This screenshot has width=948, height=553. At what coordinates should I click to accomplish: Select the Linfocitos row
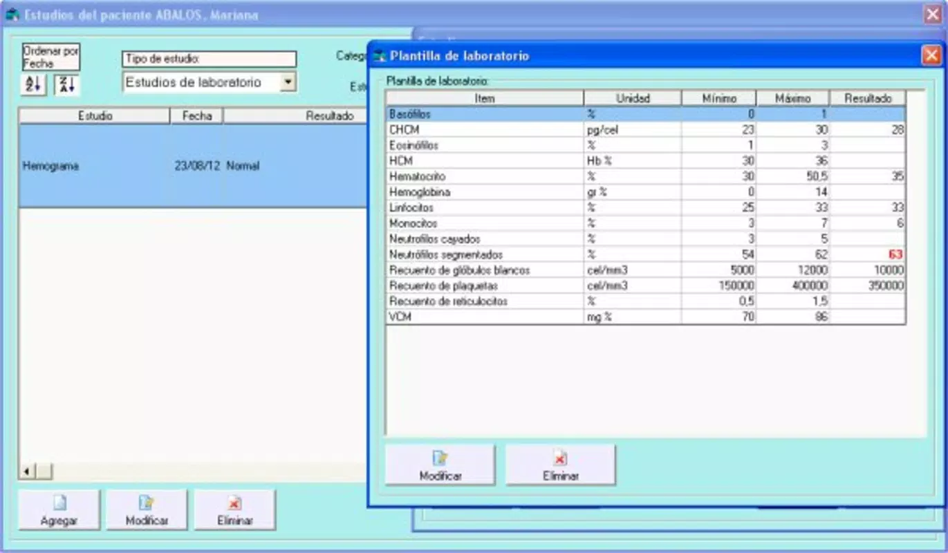click(x=646, y=208)
